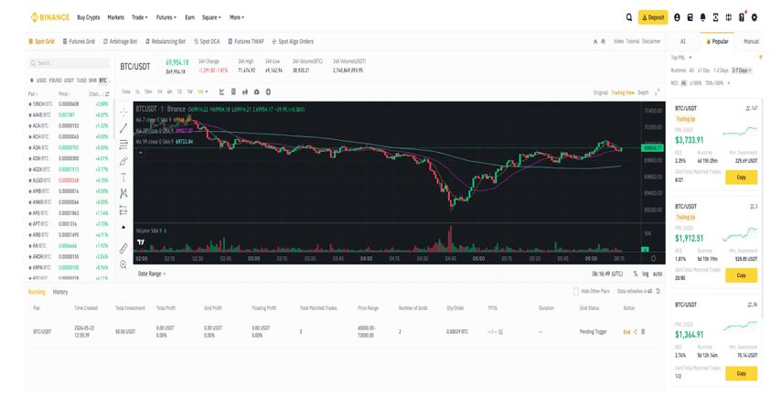Open the prediction and measurement tools
Screen dimensions: 782x409
(123, 210)
